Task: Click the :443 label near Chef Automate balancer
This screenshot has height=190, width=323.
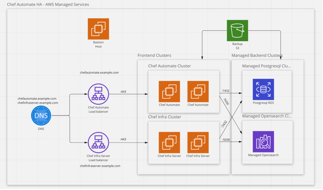Action: pyautogui.click(x=123, y=91)
